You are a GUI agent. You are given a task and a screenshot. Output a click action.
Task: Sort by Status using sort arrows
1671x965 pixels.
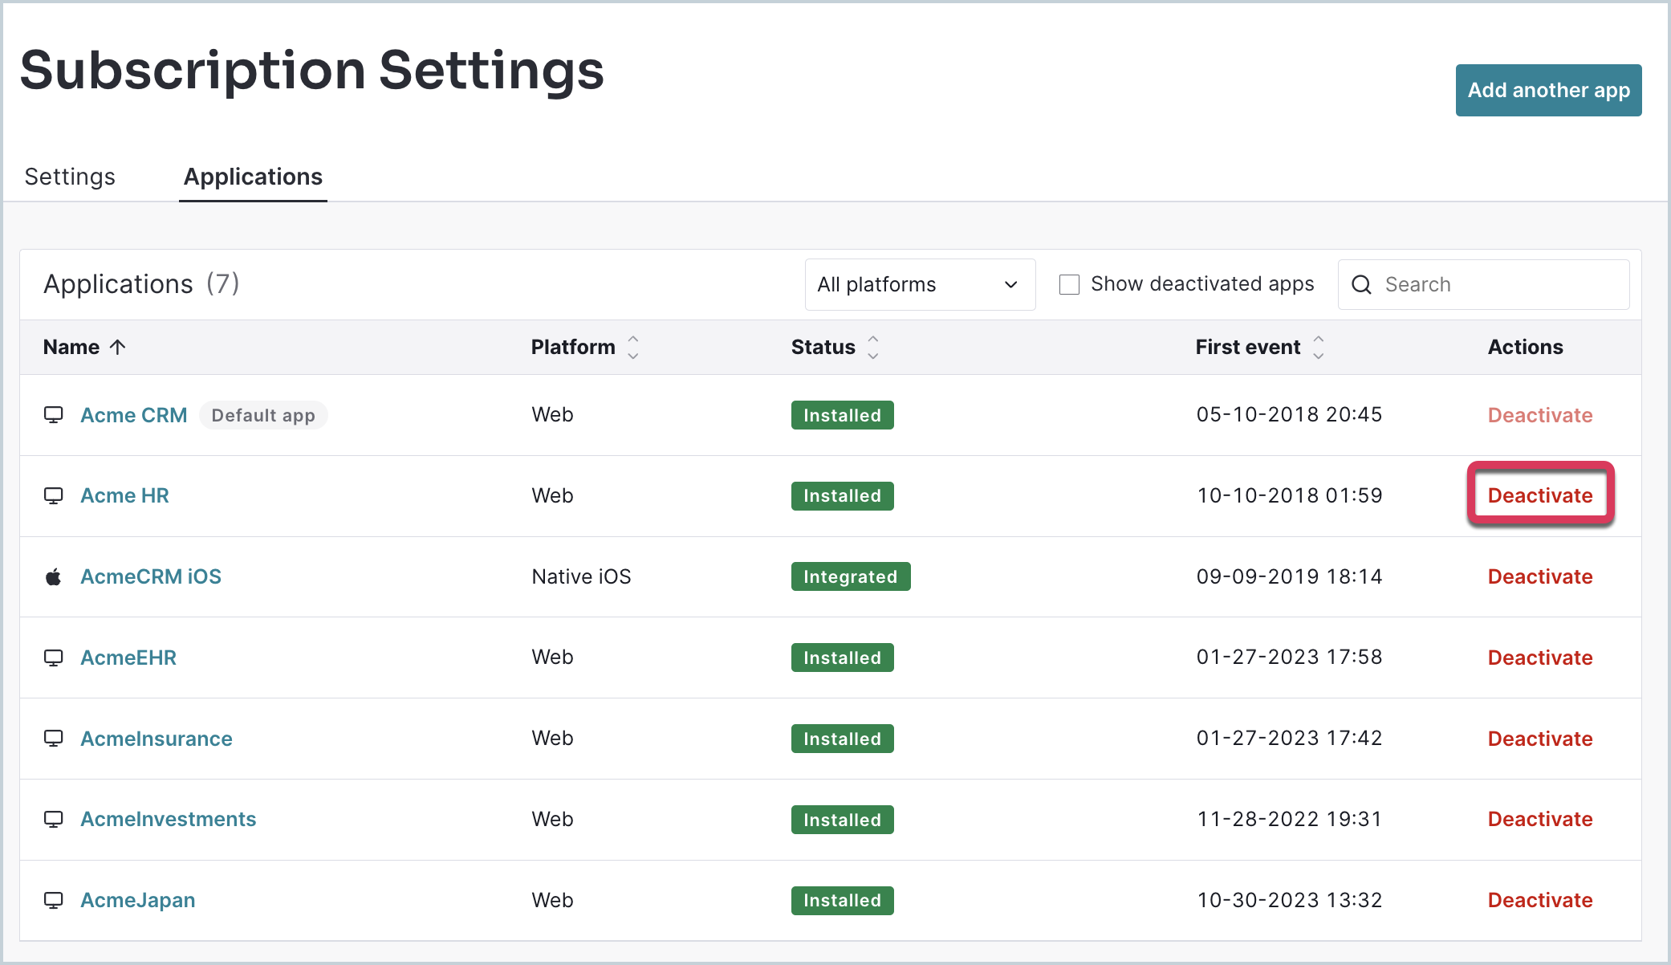coord(873,347)
